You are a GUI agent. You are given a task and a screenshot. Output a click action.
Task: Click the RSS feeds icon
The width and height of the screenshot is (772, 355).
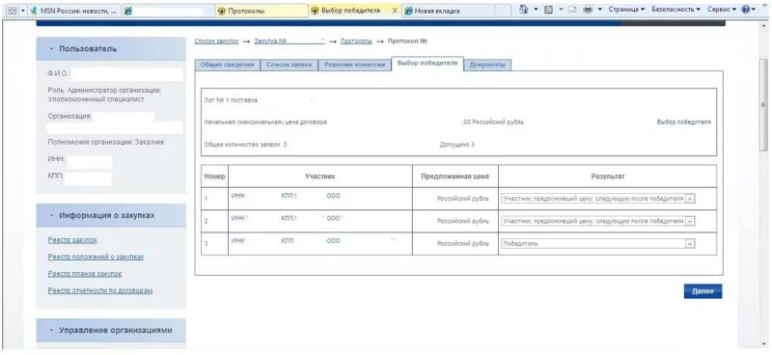pyautogui.click(x=548, y=10)
